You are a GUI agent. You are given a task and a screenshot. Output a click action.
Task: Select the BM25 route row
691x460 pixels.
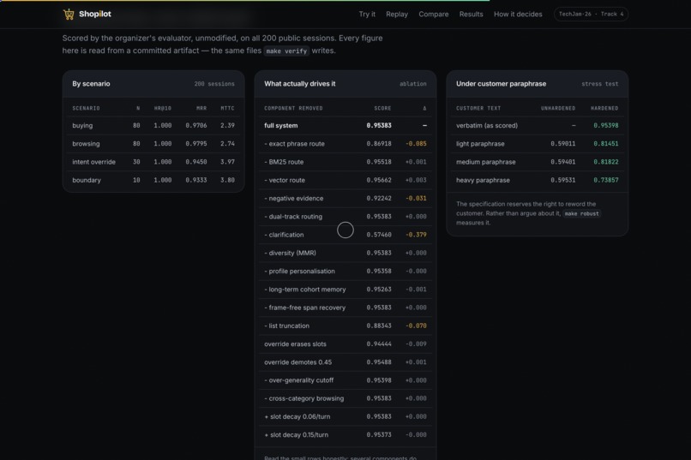tap(345, 162)
